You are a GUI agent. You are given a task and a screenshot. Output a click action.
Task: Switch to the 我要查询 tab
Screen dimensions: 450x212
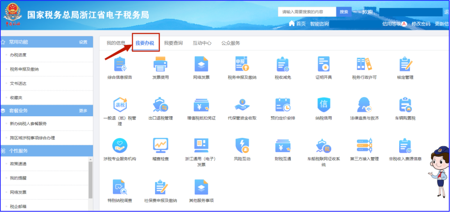[173, 43]
